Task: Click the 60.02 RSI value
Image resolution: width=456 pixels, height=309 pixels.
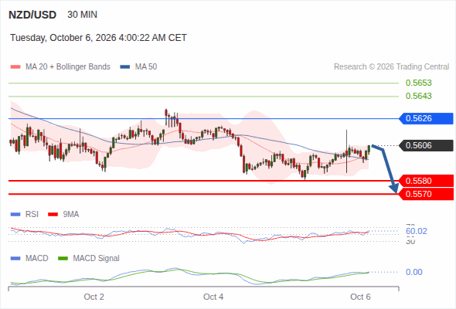Action: pos(417,232)
